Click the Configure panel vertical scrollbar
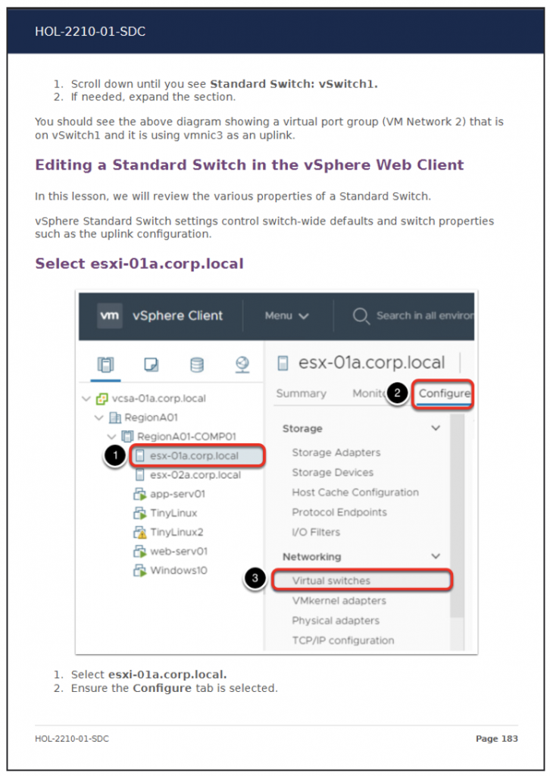Screen dimensions: 550x776 [x=457, y=515]
